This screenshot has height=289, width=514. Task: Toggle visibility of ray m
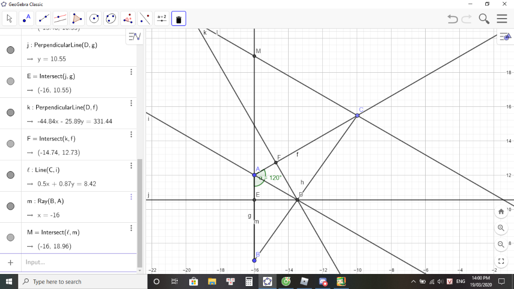tap(11, 206)
